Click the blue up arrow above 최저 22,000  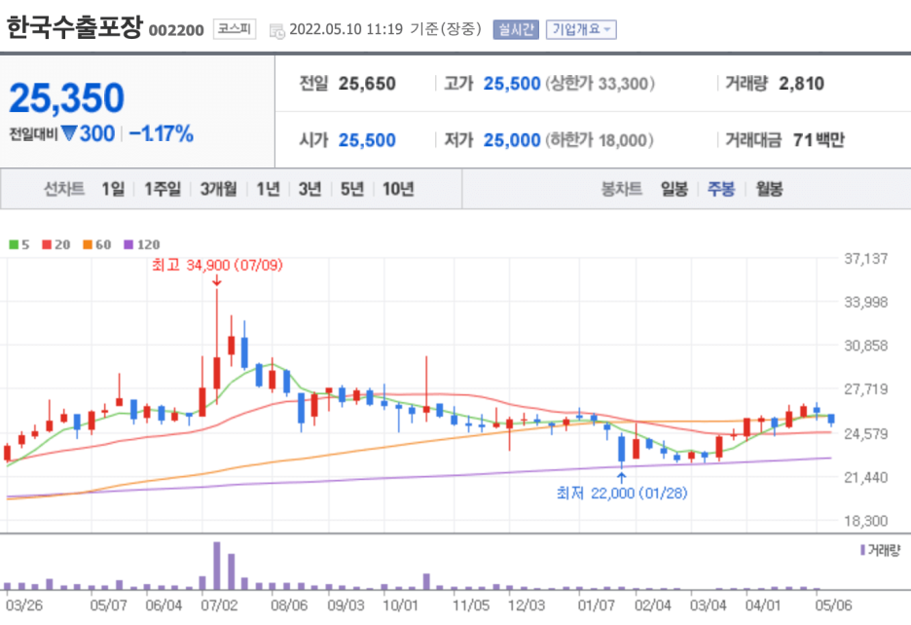(622, 478)
